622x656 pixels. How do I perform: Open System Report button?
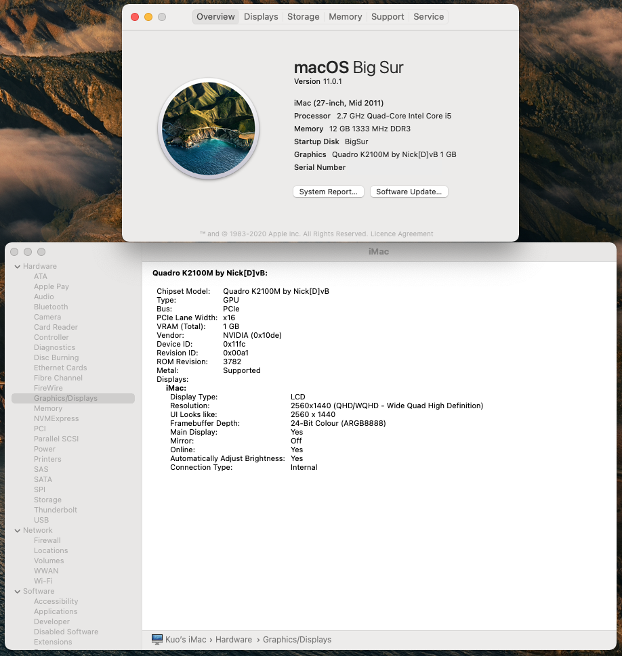(x=329, y=192)
